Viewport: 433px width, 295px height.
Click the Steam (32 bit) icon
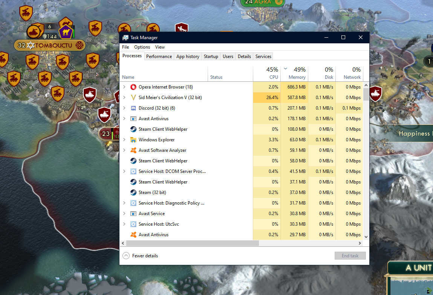coord(133,193)
